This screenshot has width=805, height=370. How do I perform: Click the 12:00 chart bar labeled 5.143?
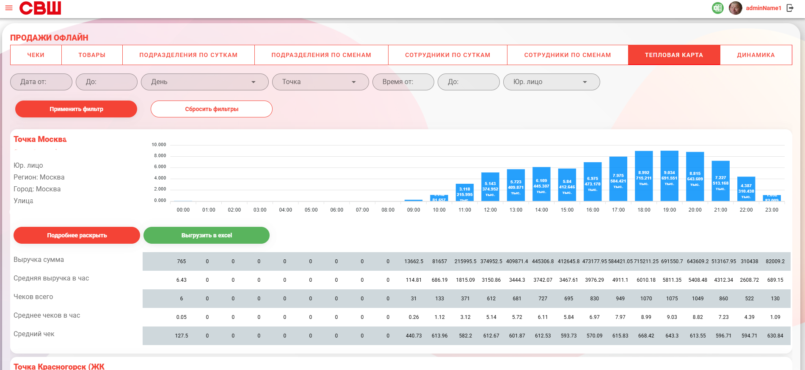pos(490,187)
